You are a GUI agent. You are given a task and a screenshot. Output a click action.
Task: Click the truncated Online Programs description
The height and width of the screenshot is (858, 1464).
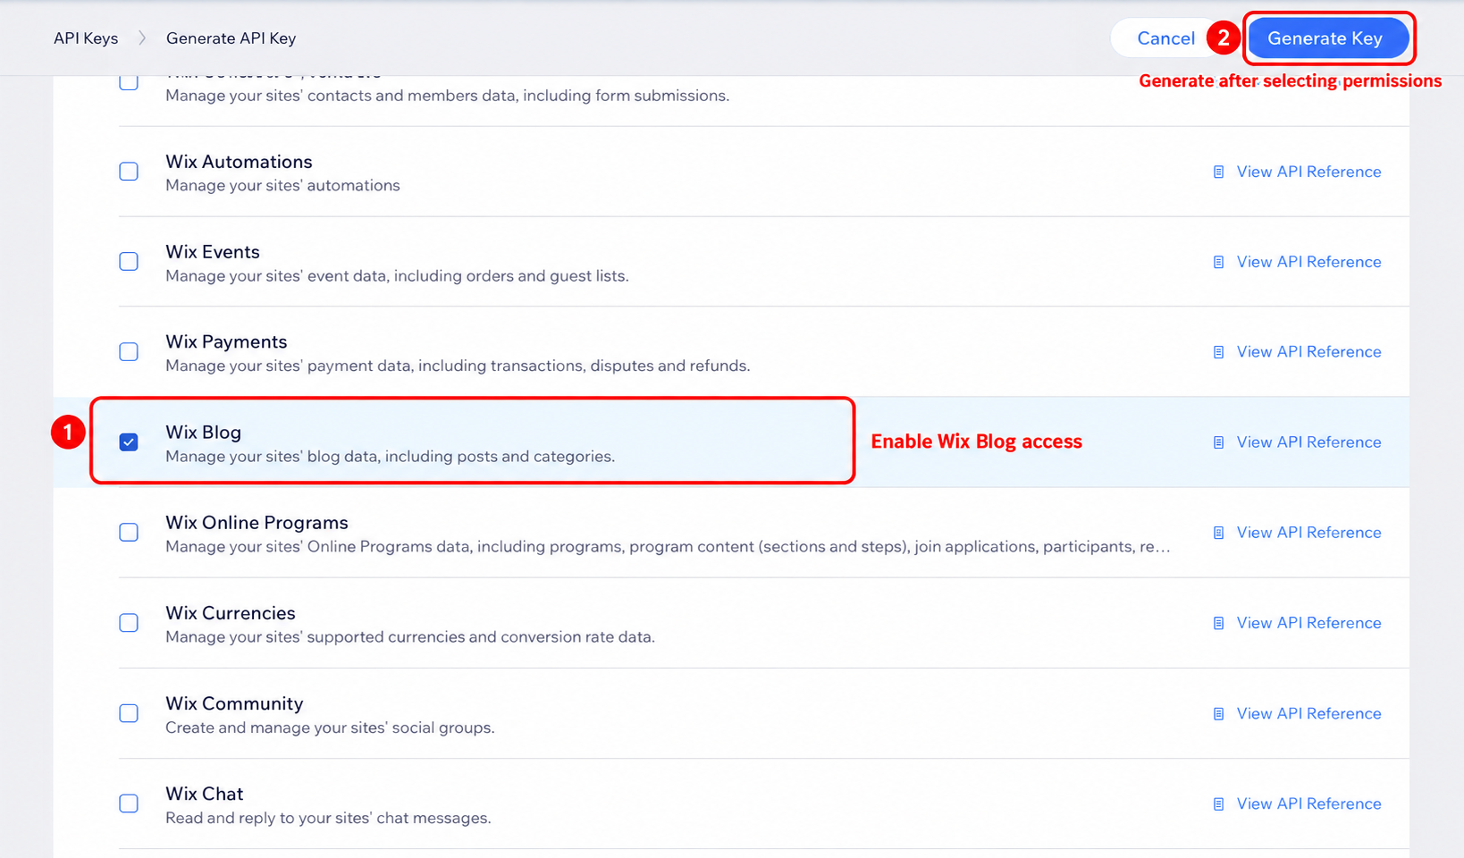668,547
